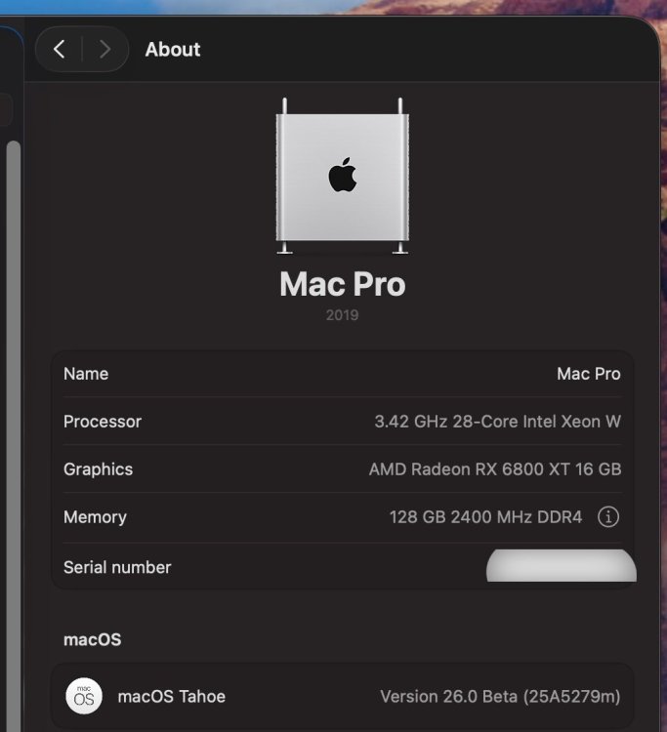
Task: Open memory details via info icon
Action: pyautogui.click(x=608, y=516)
